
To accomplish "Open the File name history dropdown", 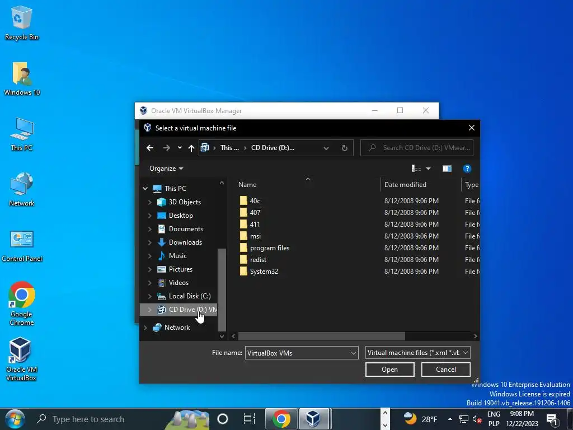I will (x=354, y=353).
